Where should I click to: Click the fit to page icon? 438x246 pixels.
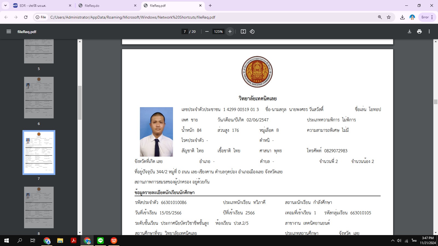point(243,31)
